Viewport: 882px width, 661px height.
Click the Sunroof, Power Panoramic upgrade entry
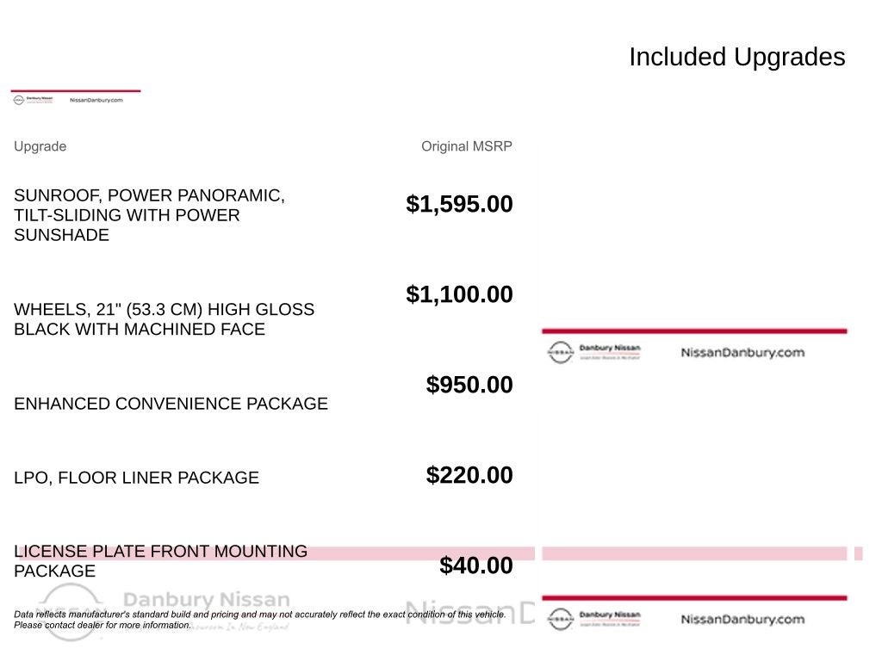point(150,215)
